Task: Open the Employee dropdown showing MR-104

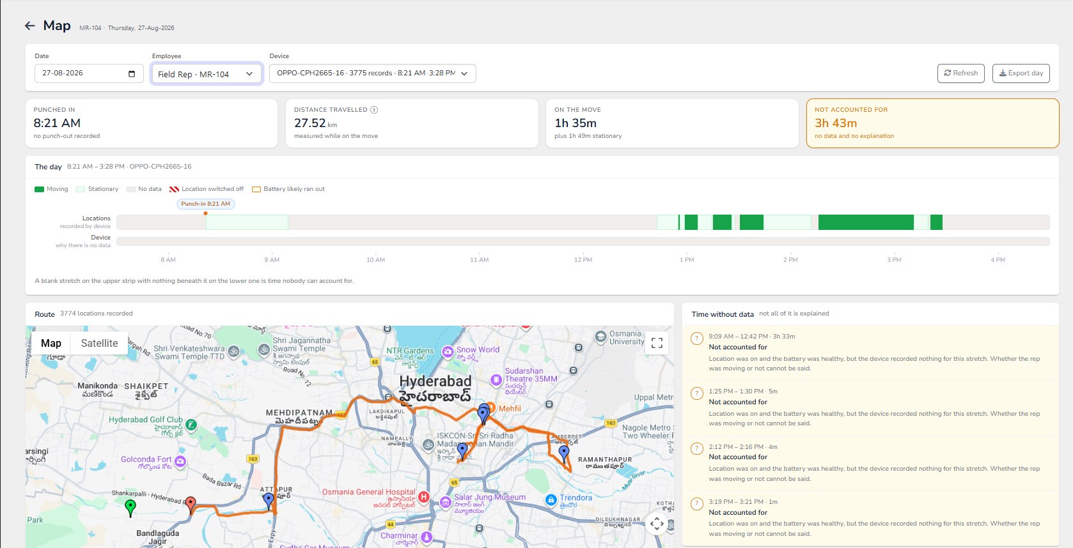Action: pos(207,73)
